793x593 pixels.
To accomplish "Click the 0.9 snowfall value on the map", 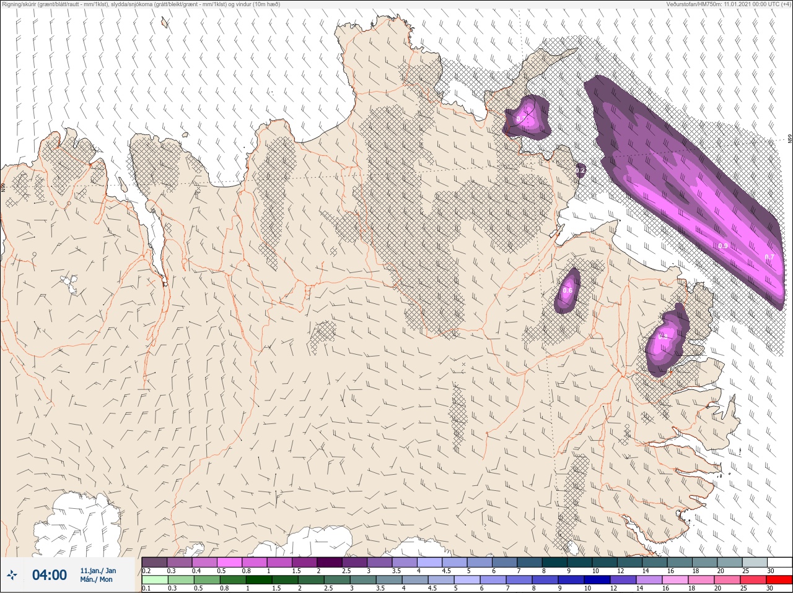I will tap(723, 246).
